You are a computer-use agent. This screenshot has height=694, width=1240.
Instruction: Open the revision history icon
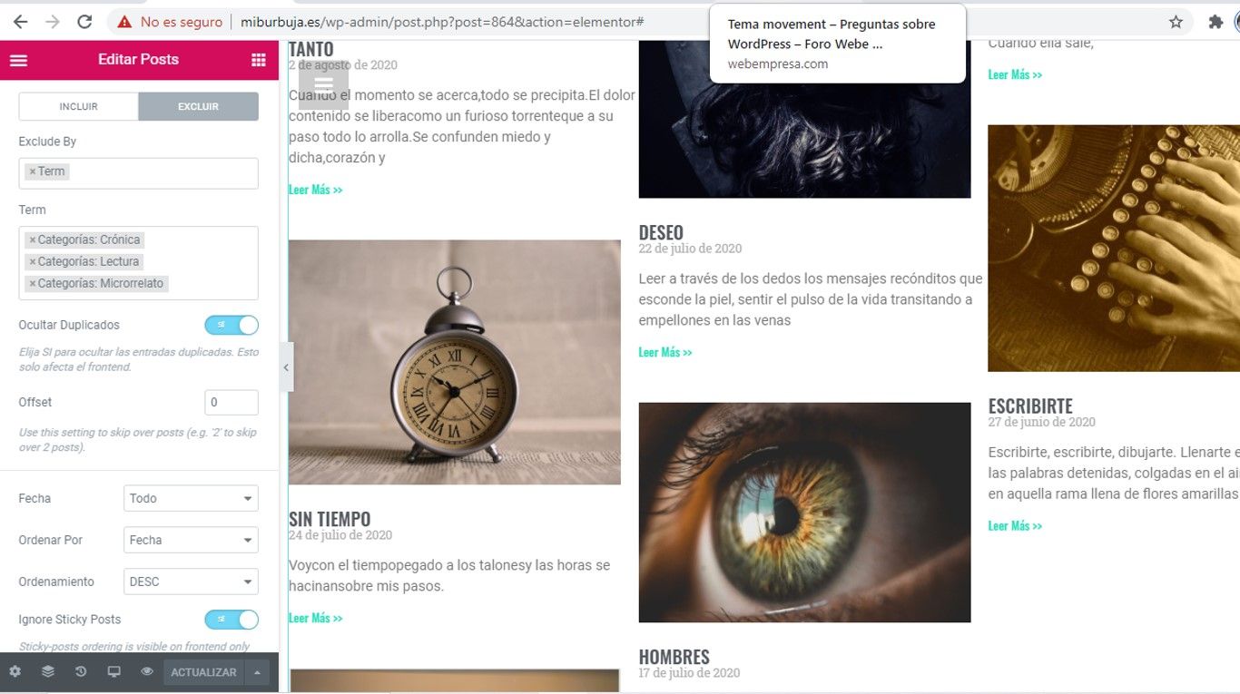(81, 672)
